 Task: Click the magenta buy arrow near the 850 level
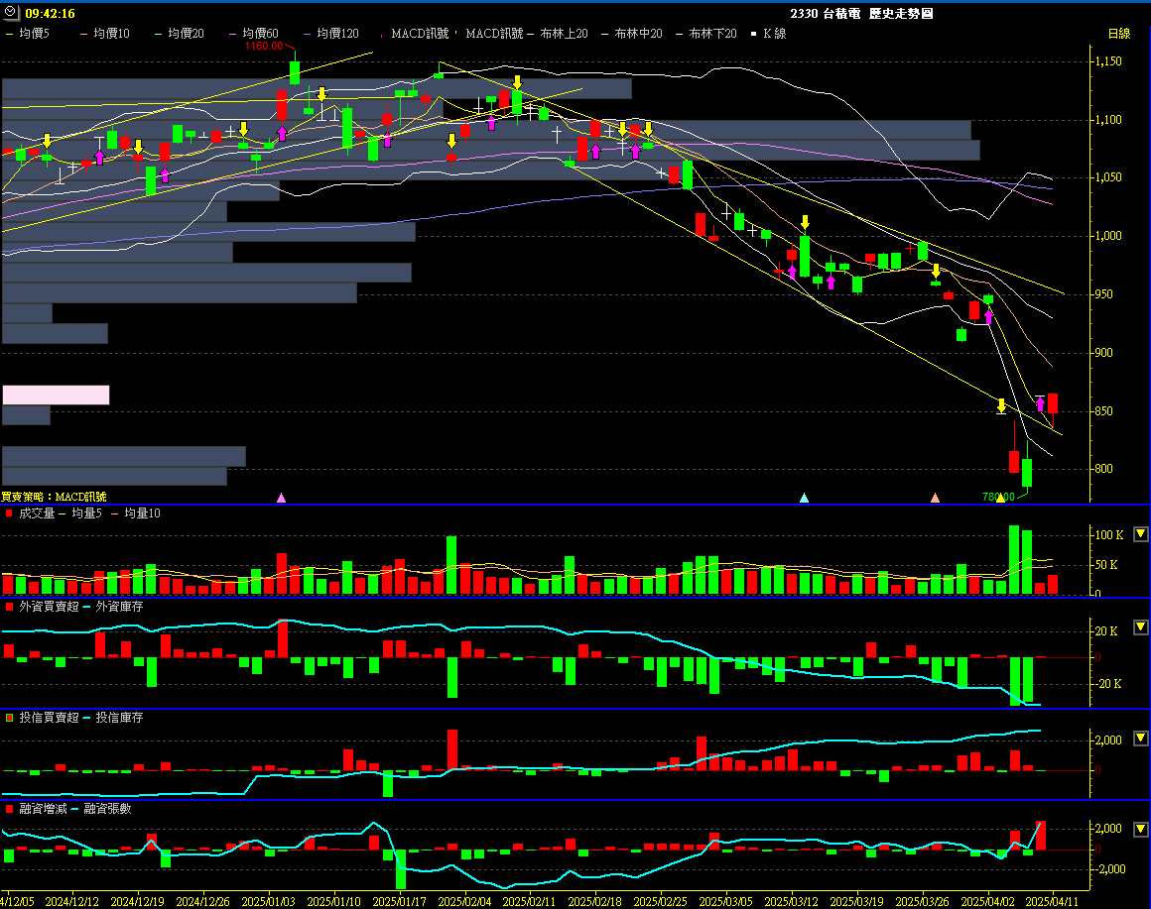click(1040, 404)
